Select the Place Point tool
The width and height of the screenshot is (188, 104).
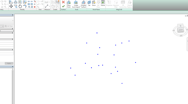pos(69,4)
